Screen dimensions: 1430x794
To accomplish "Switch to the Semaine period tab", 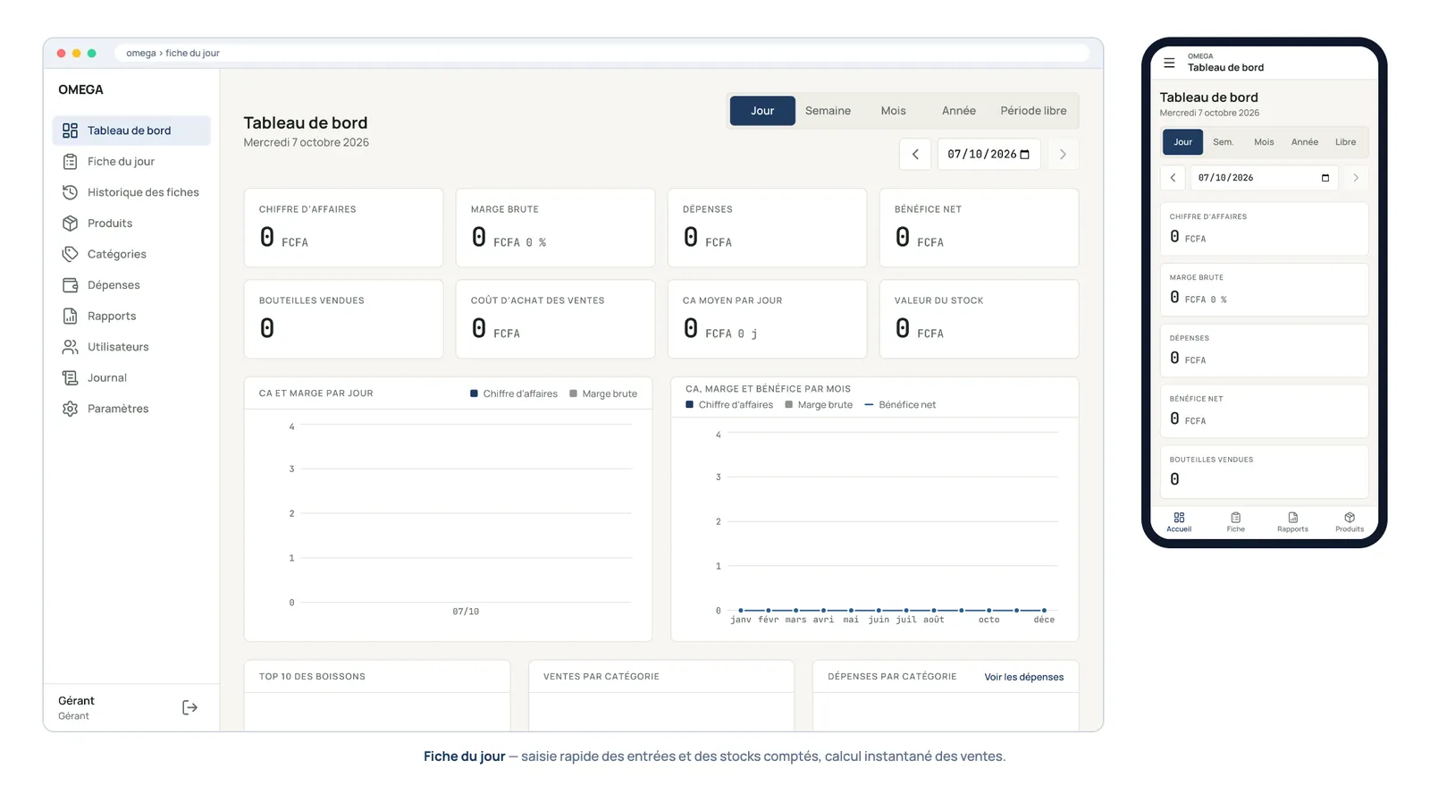I will pos(828,111).
